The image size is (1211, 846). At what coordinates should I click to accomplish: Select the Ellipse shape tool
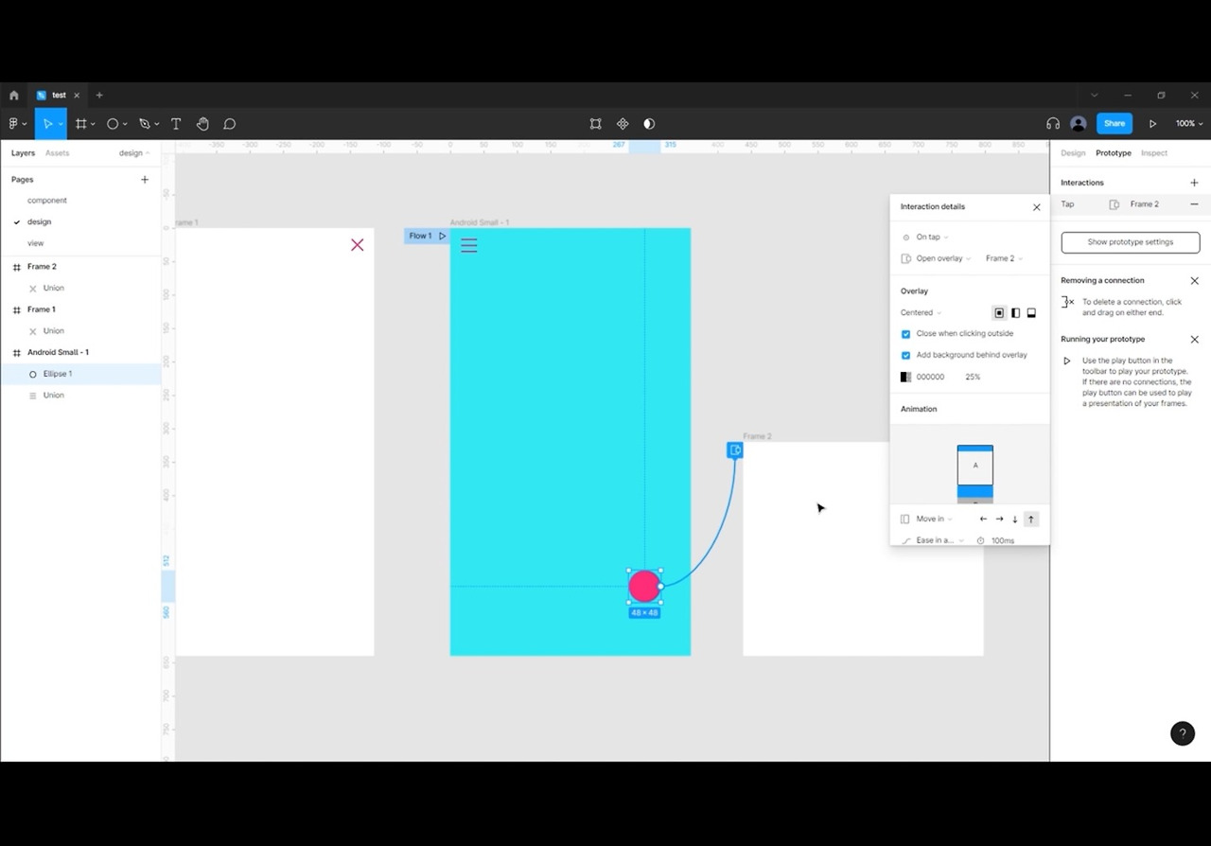pyautogui.click(x=113, y=124)
